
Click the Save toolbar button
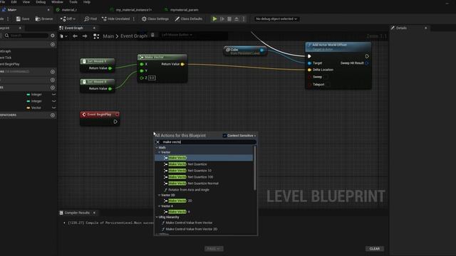(22, 19)
